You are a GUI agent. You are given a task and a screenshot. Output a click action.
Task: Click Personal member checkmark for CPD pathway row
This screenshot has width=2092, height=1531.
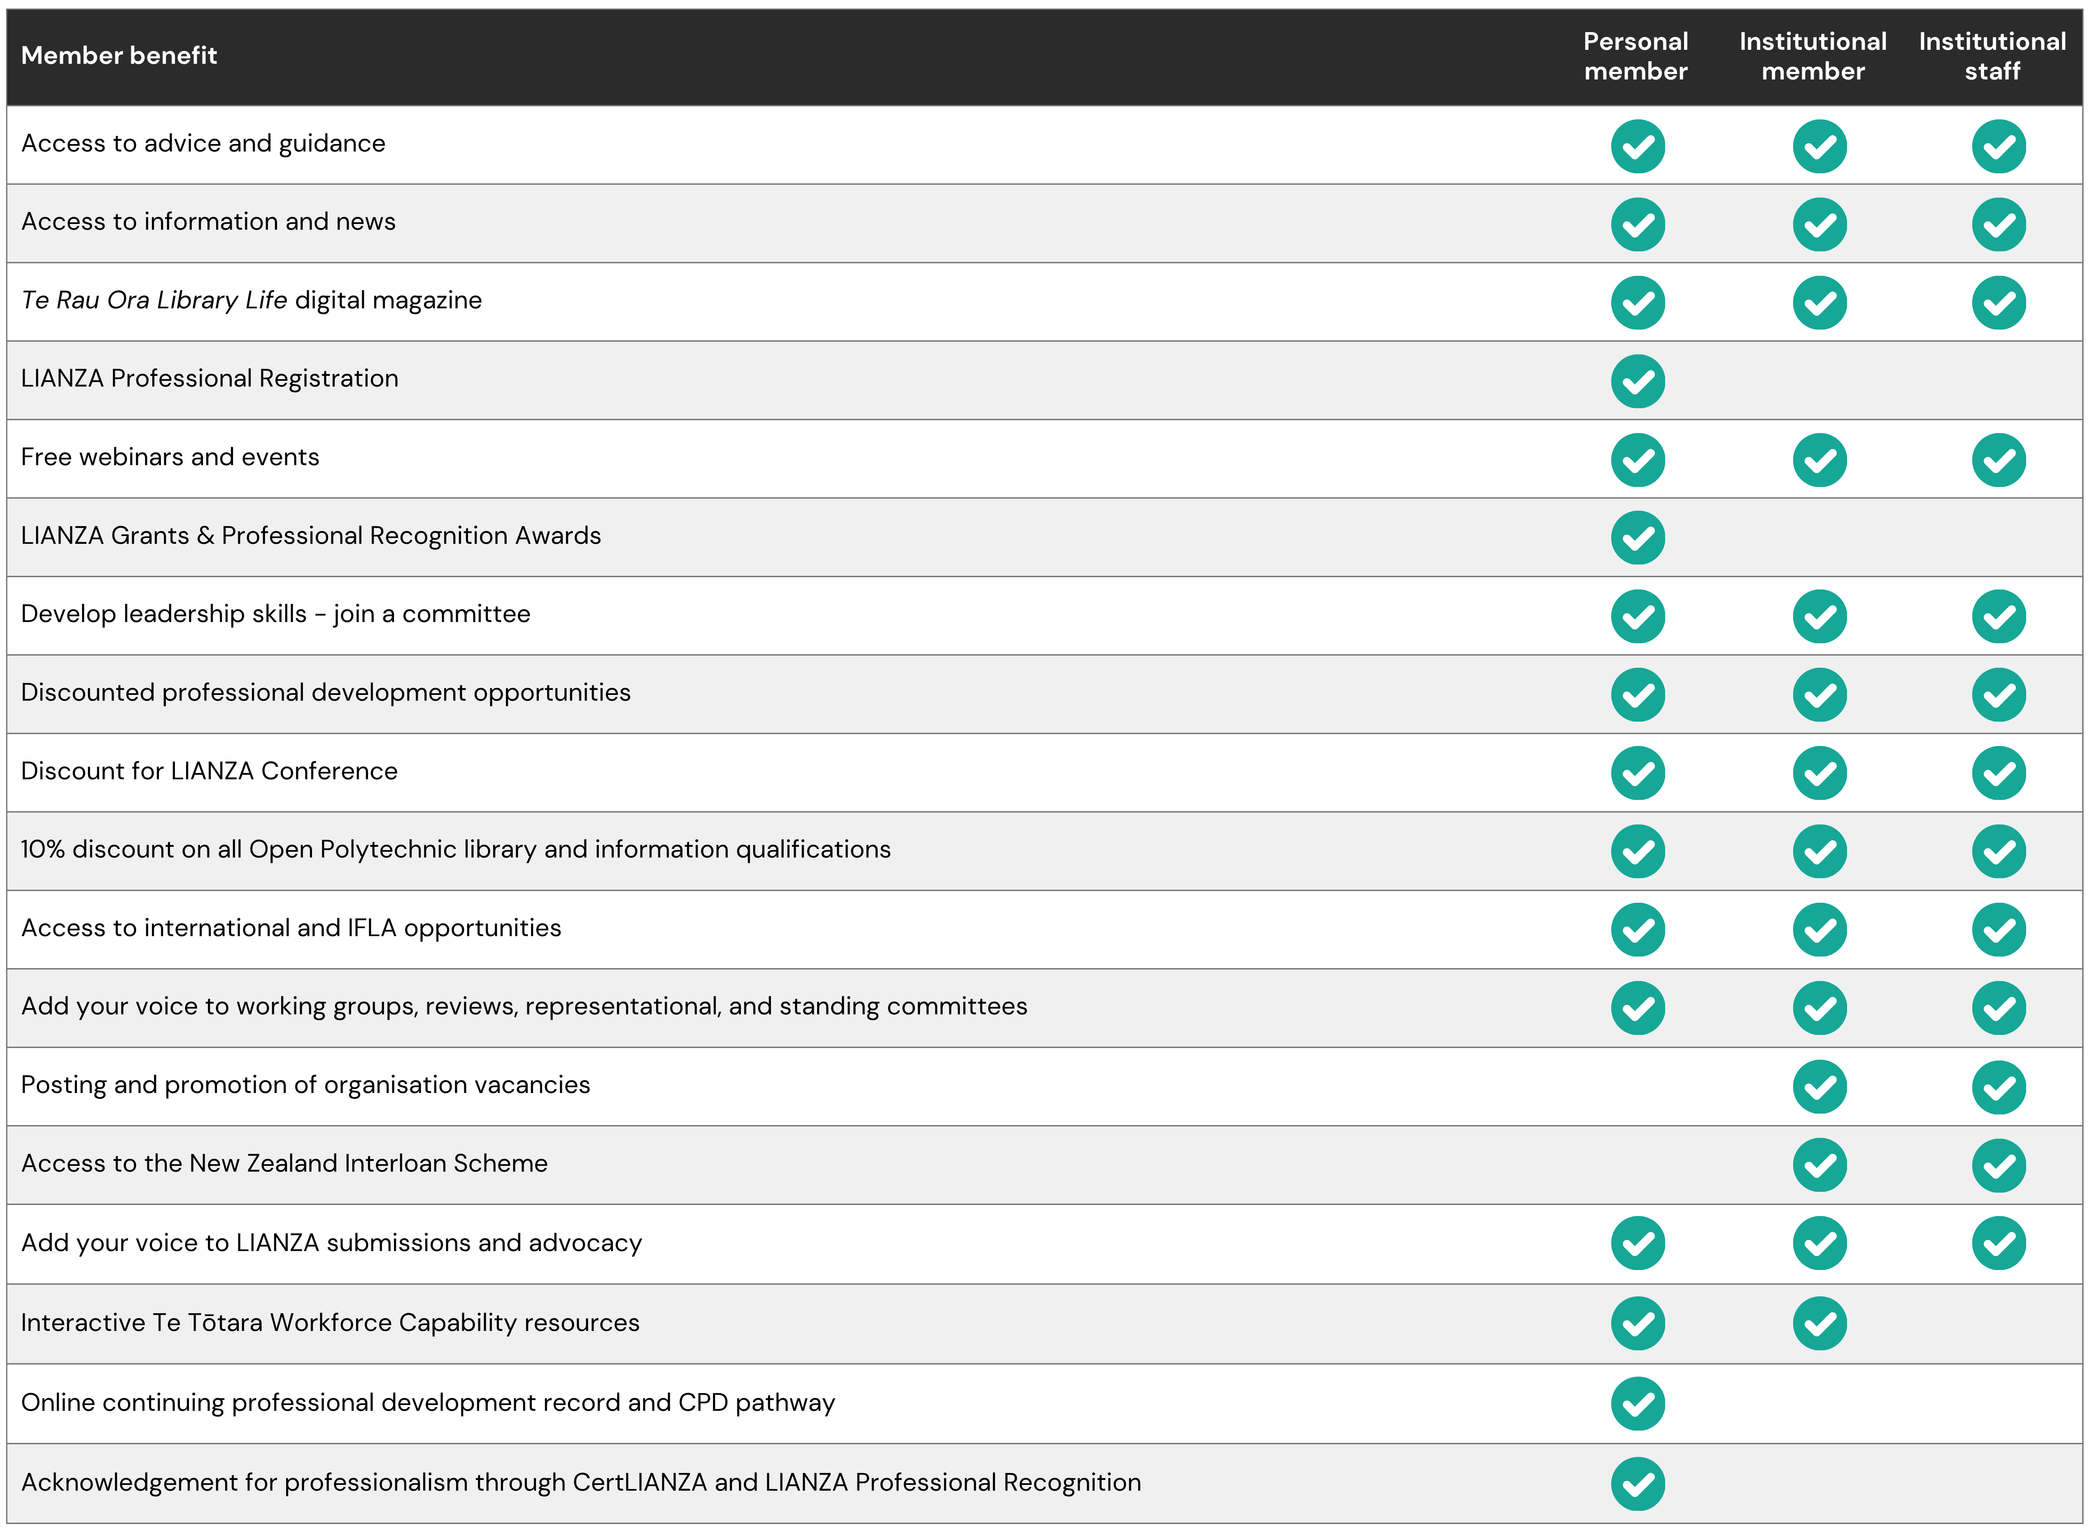[x=1637, y=1403]
